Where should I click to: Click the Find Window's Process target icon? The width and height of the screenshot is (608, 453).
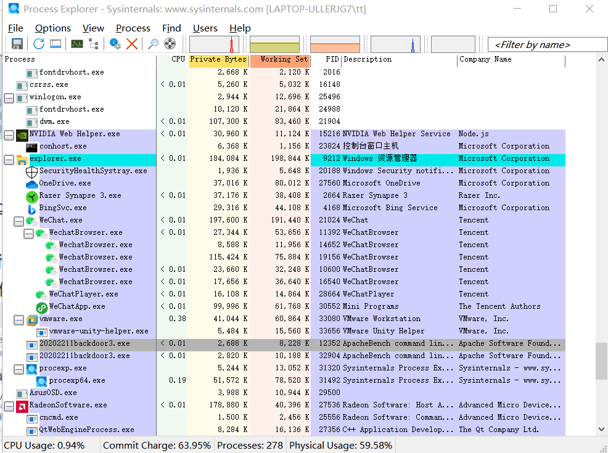[170, 44]
